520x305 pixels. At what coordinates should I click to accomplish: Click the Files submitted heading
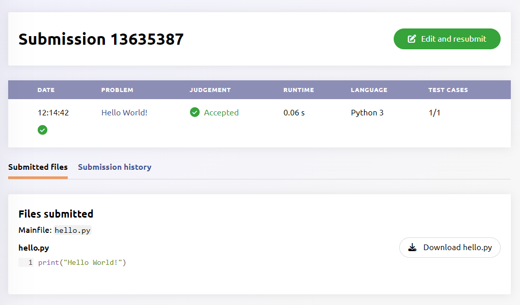(56, 214)
